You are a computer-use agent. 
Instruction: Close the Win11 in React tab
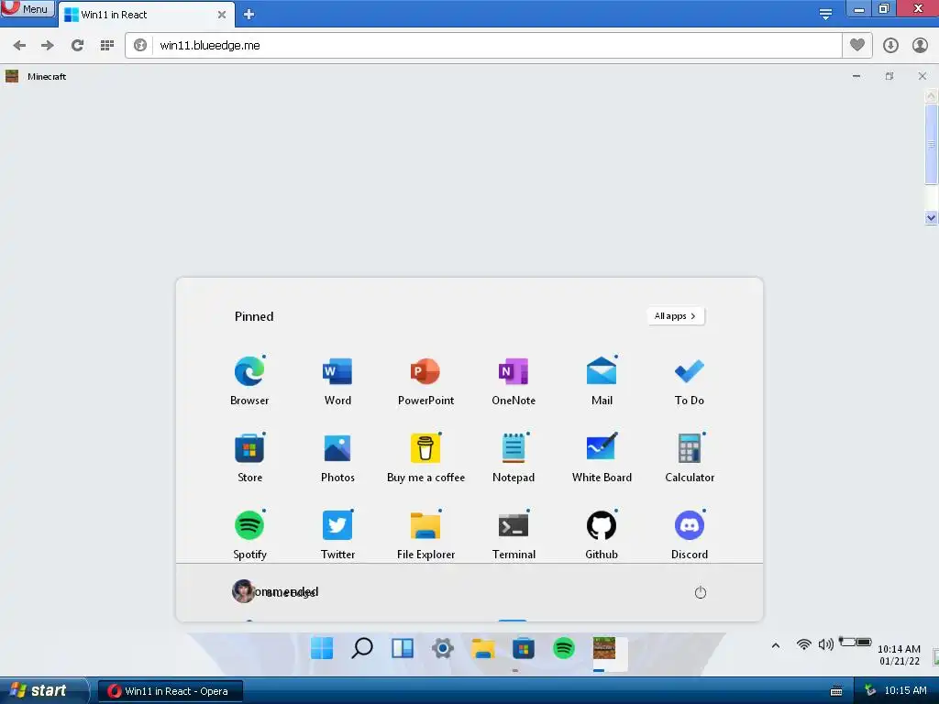222,15
